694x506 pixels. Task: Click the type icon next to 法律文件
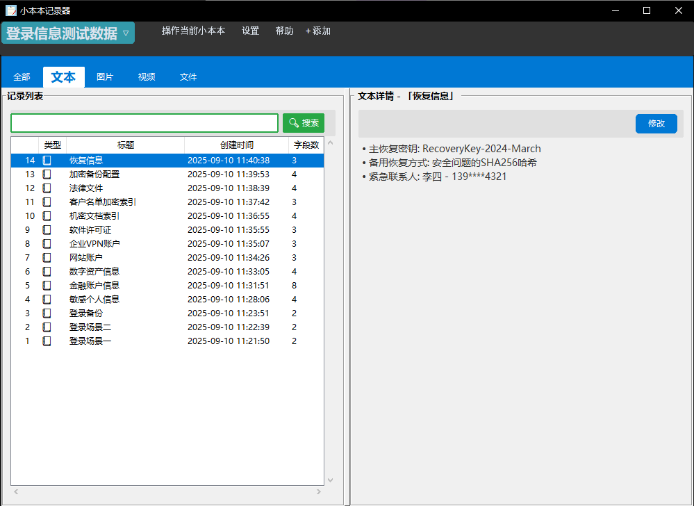pyautogui.click(x=47, y=188)
